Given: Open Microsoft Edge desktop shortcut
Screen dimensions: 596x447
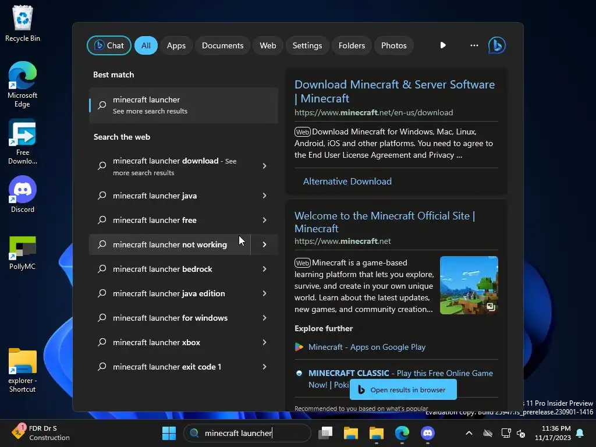Looking at the screenshot, I should tap(23, 84).
